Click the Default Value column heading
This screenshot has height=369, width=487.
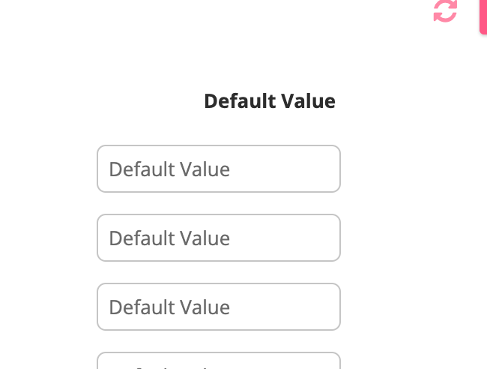[270, 101]
